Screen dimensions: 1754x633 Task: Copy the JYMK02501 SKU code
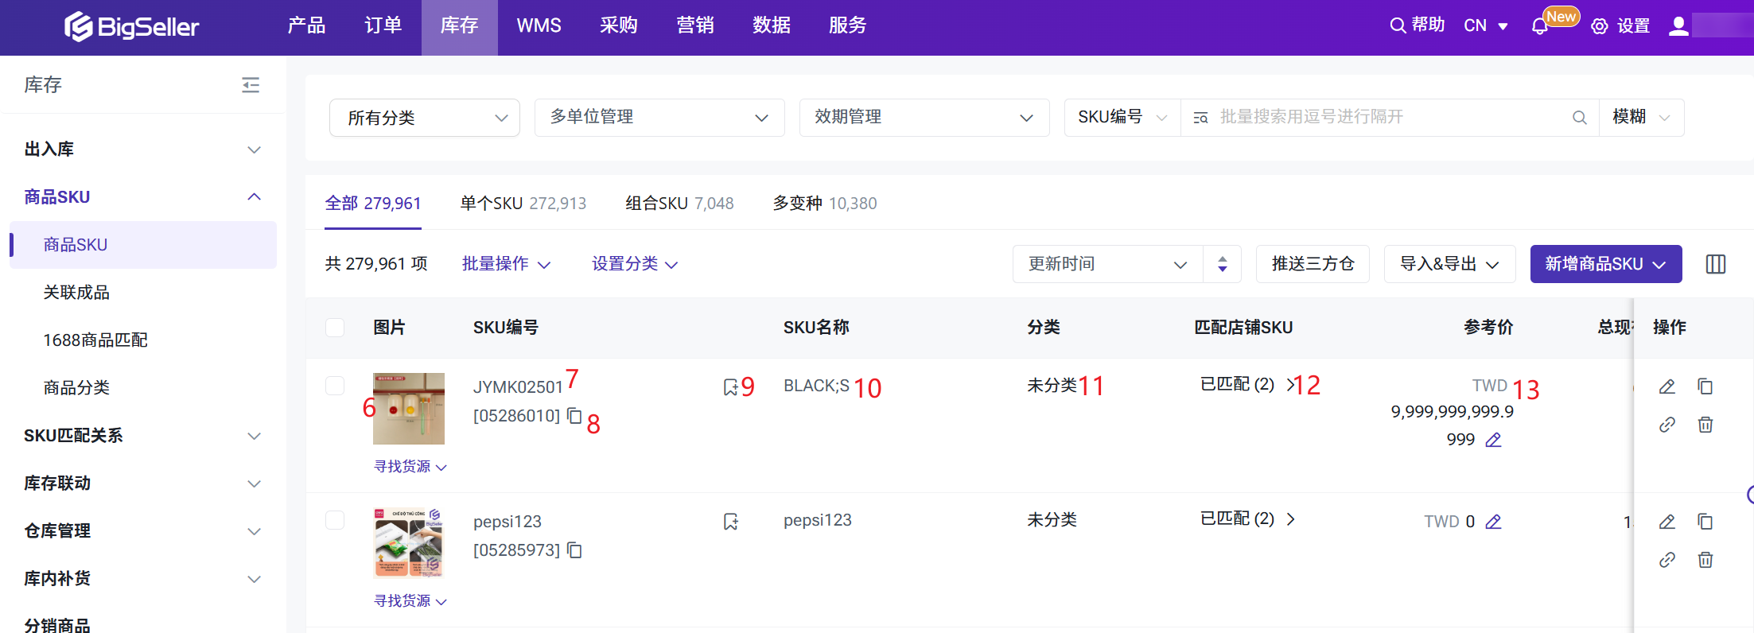tap(574, 415)
